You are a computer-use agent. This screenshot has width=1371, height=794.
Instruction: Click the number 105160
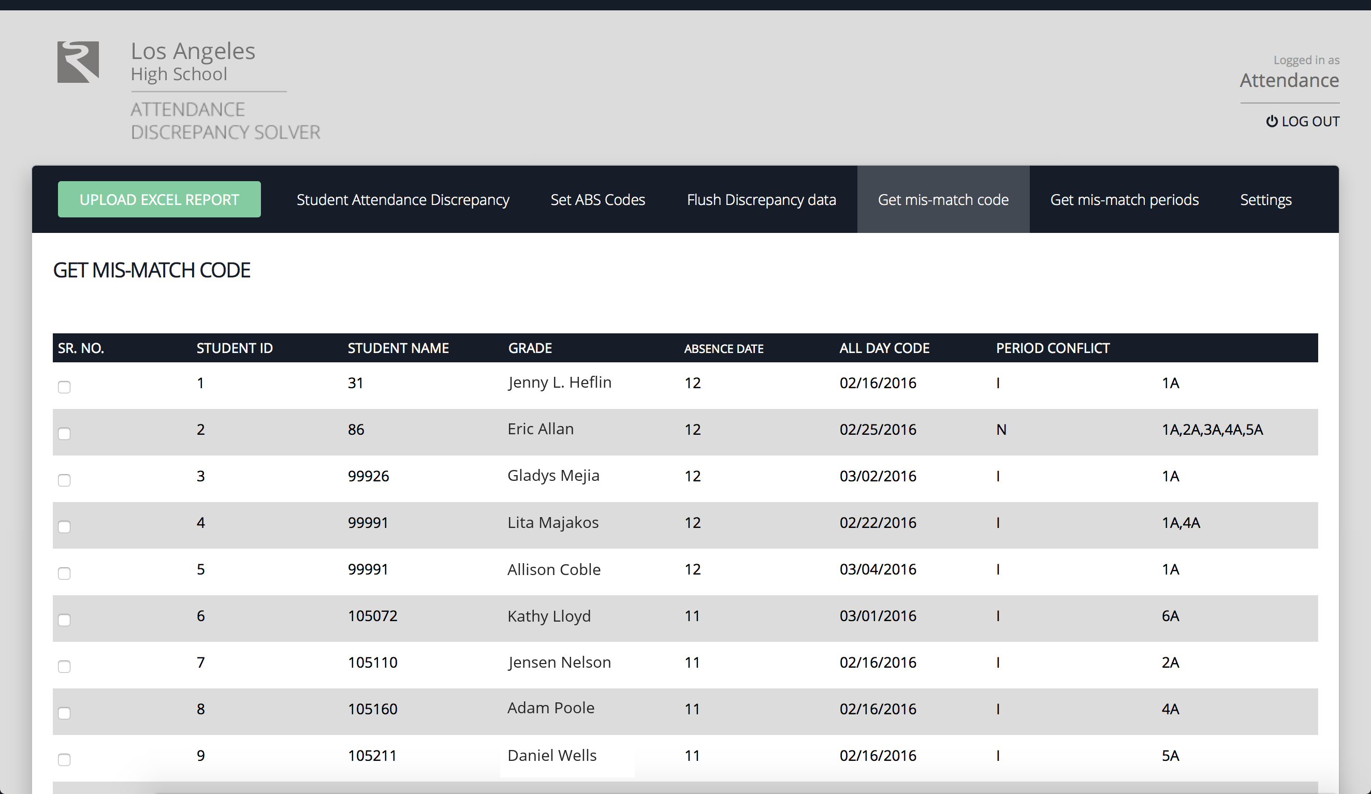pyautogui.click(x=373, y=709)
